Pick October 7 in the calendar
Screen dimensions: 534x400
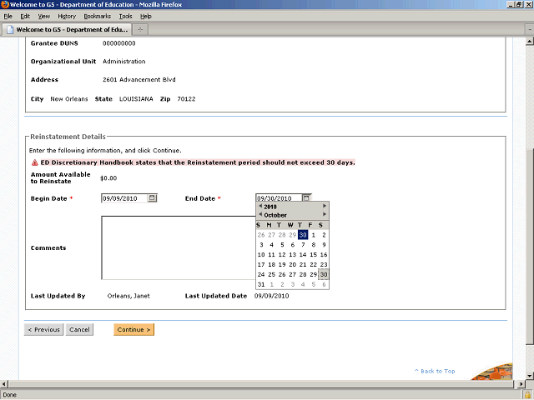303,245
